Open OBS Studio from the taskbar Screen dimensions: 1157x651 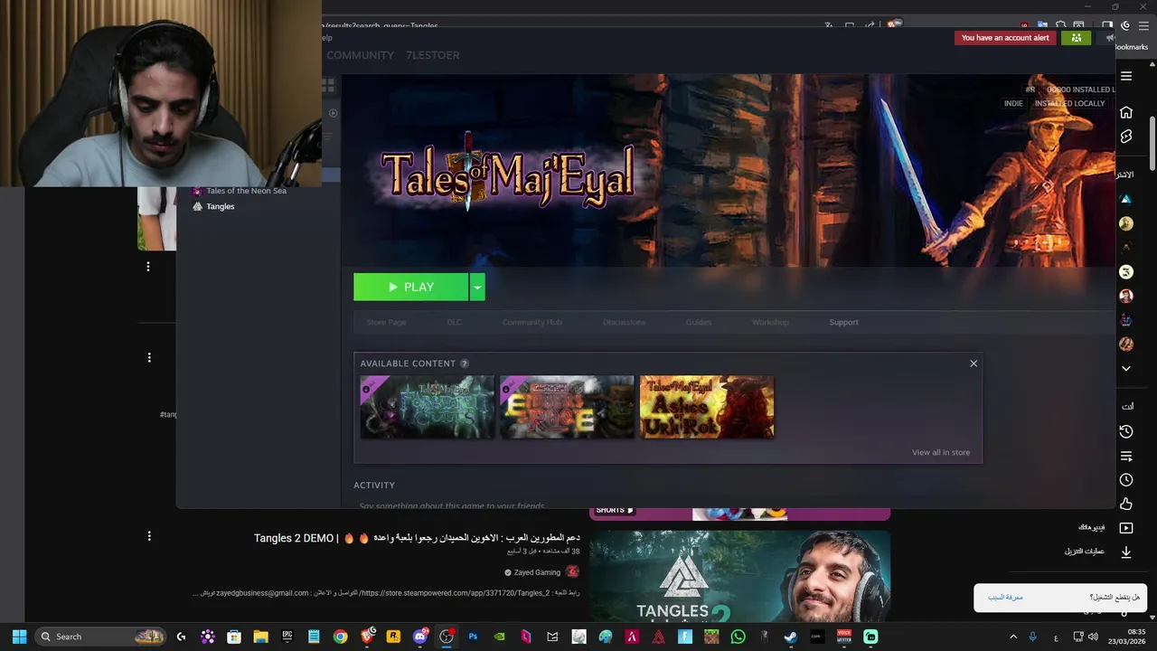pos(447,637)
